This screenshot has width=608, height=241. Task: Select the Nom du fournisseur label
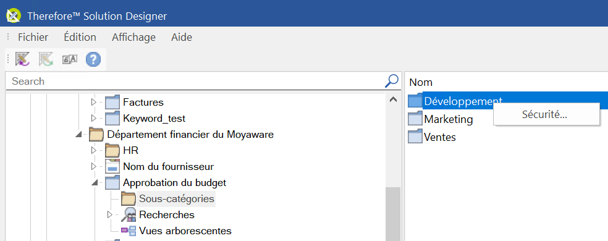[168, 166]
